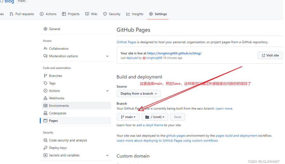Click the Collaborators people icon
Image resolution: width=285 pixels, height=164 pixels.
[45, 49]
